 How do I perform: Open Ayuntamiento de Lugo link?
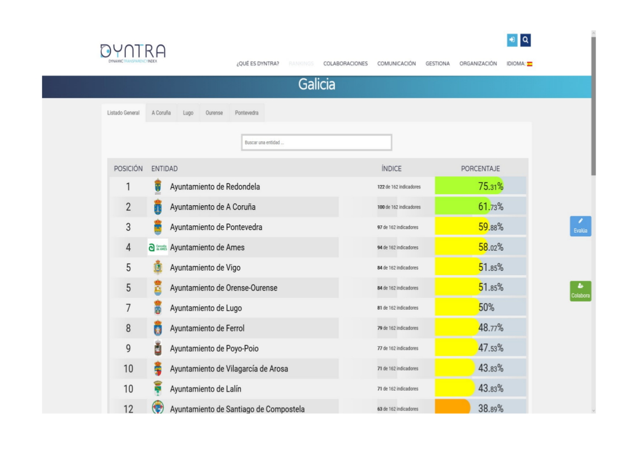(206, 309)
